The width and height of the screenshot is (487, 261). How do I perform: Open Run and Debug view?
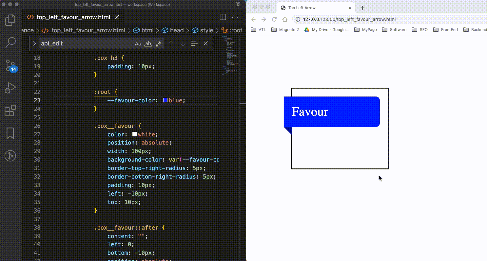click(x=10, y=88)
